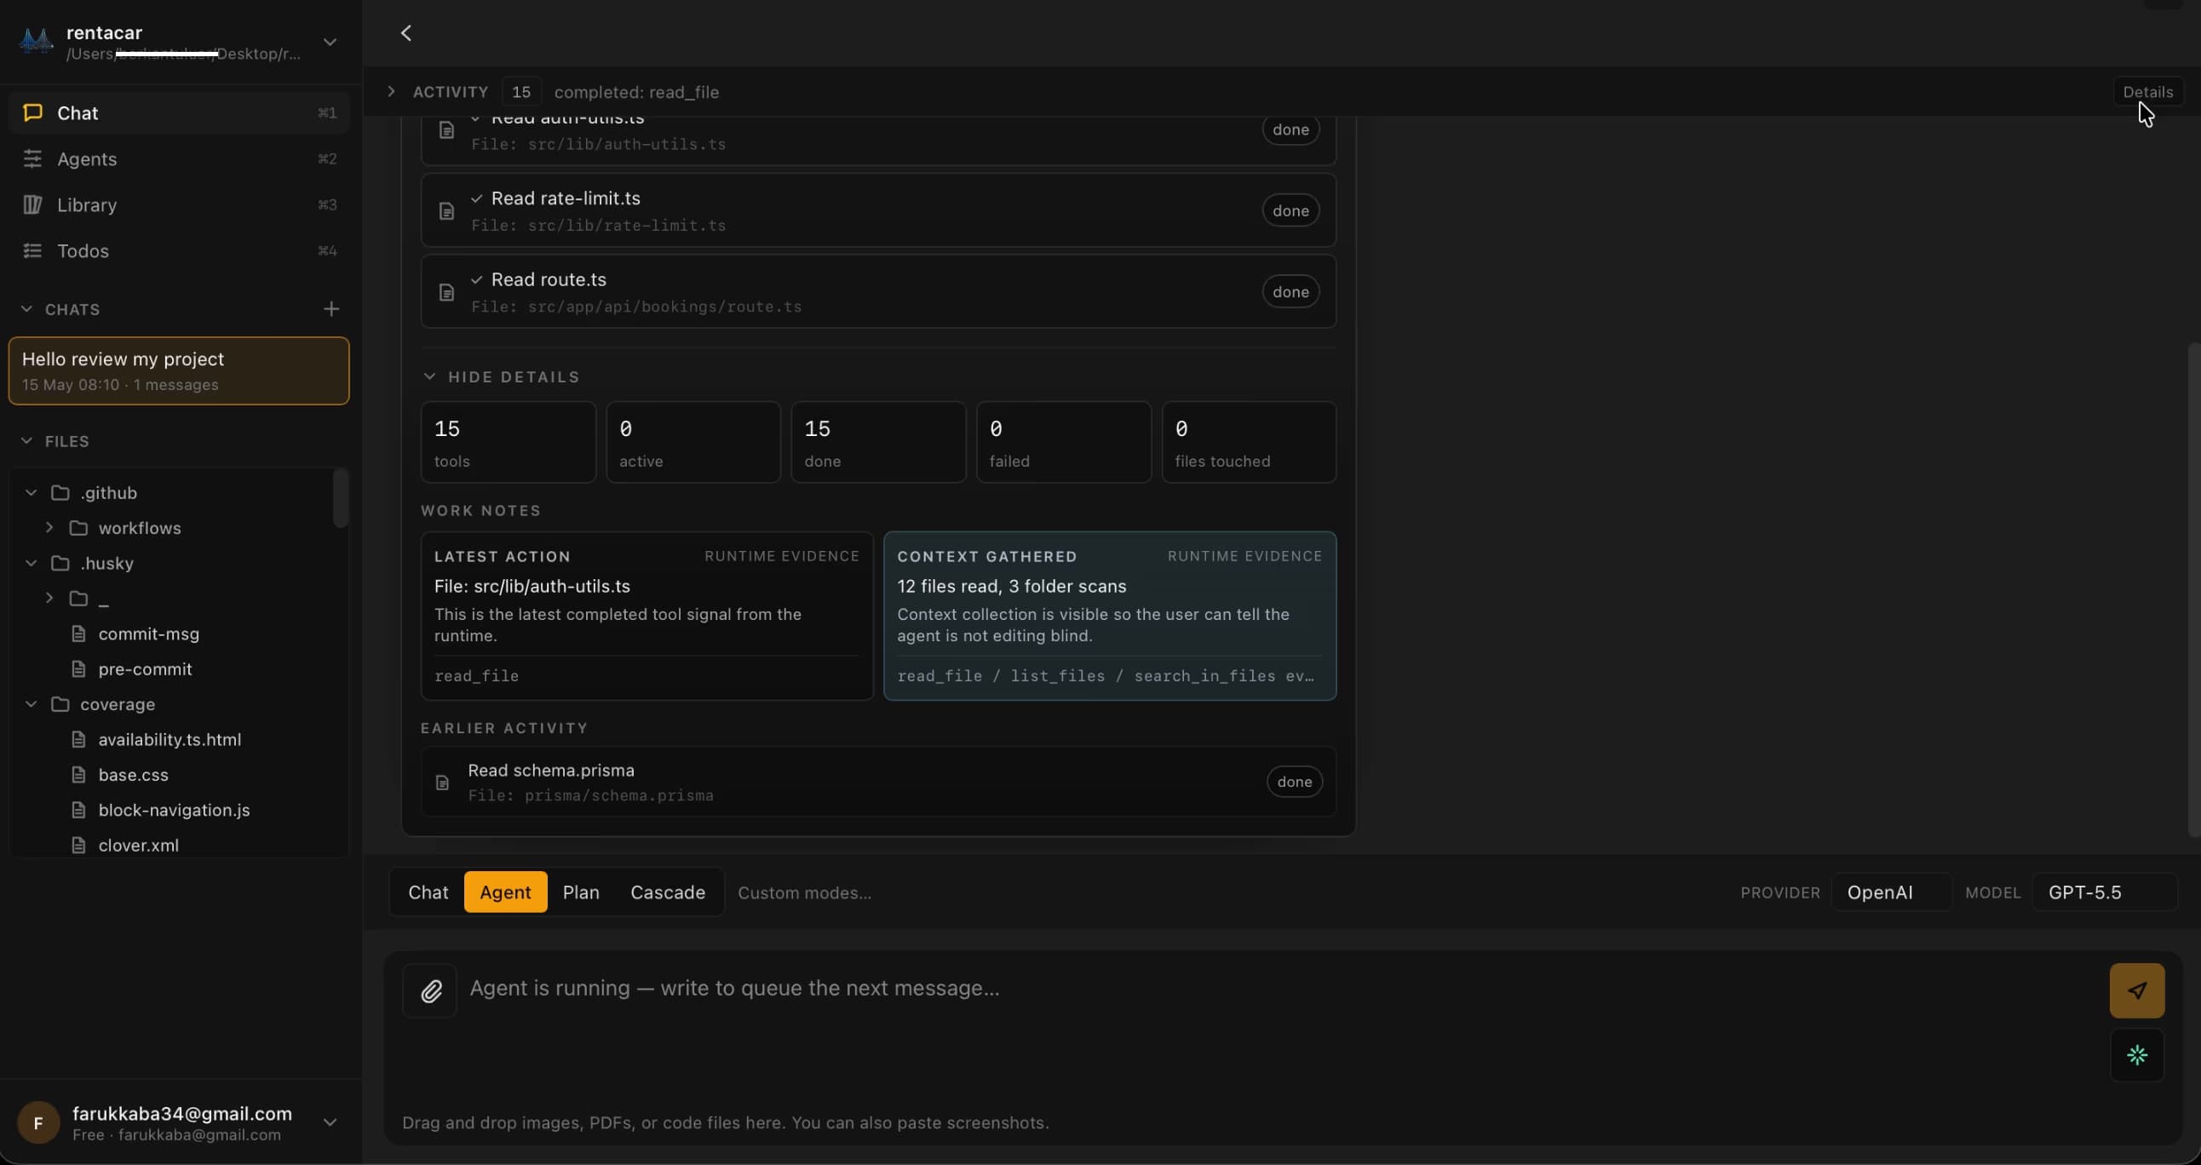Click file icon beside Read rate-limit.ts
Viewport: 2201px width, 1165px height.
coord(446,211)
